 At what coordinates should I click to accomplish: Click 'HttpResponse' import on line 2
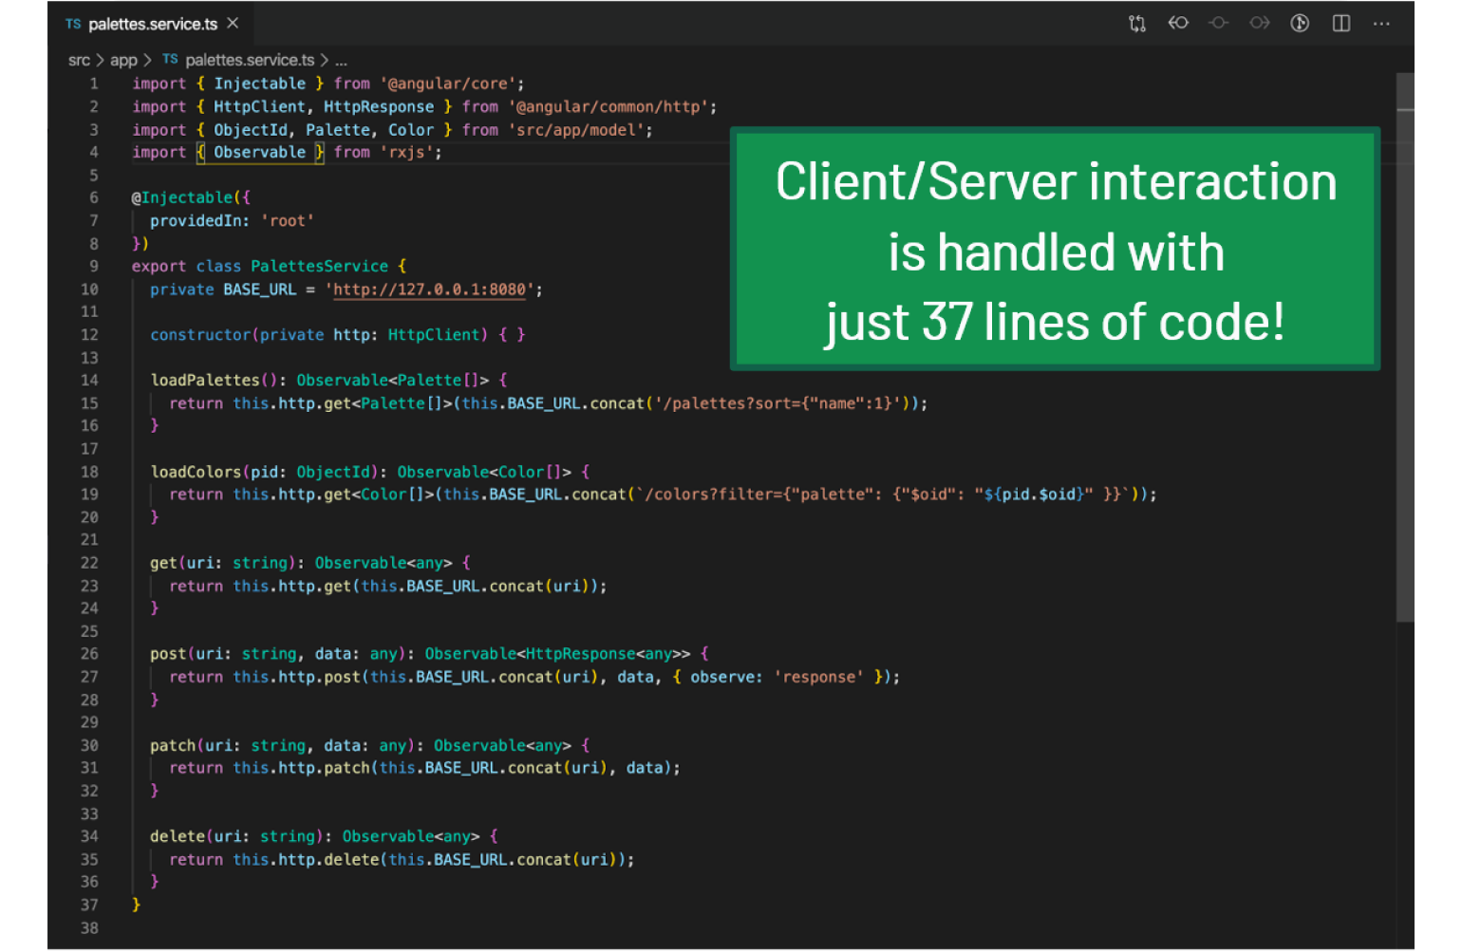coord(379,107)
